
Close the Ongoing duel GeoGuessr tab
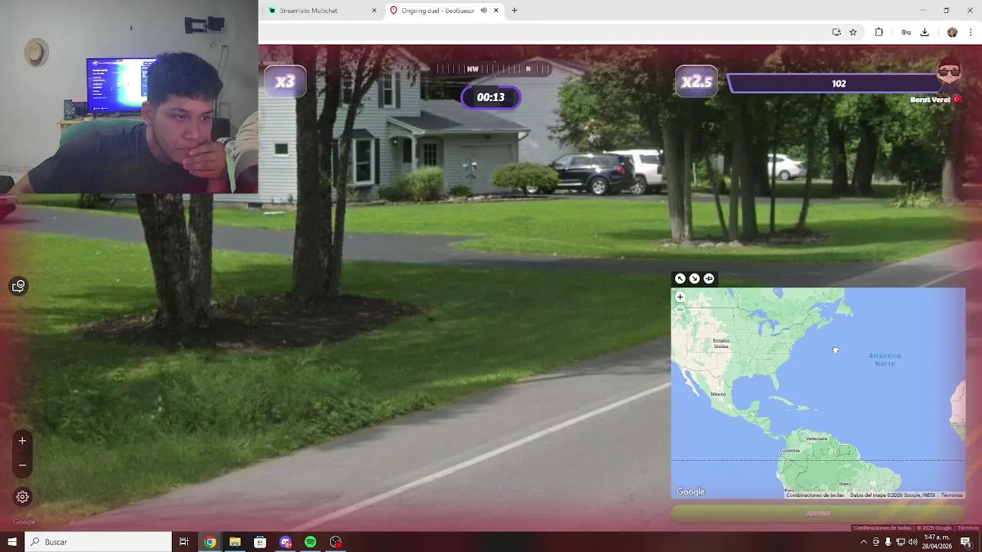[496, 10]
